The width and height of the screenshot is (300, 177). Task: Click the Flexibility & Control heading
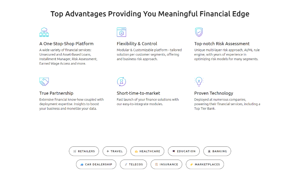(137, 44)
